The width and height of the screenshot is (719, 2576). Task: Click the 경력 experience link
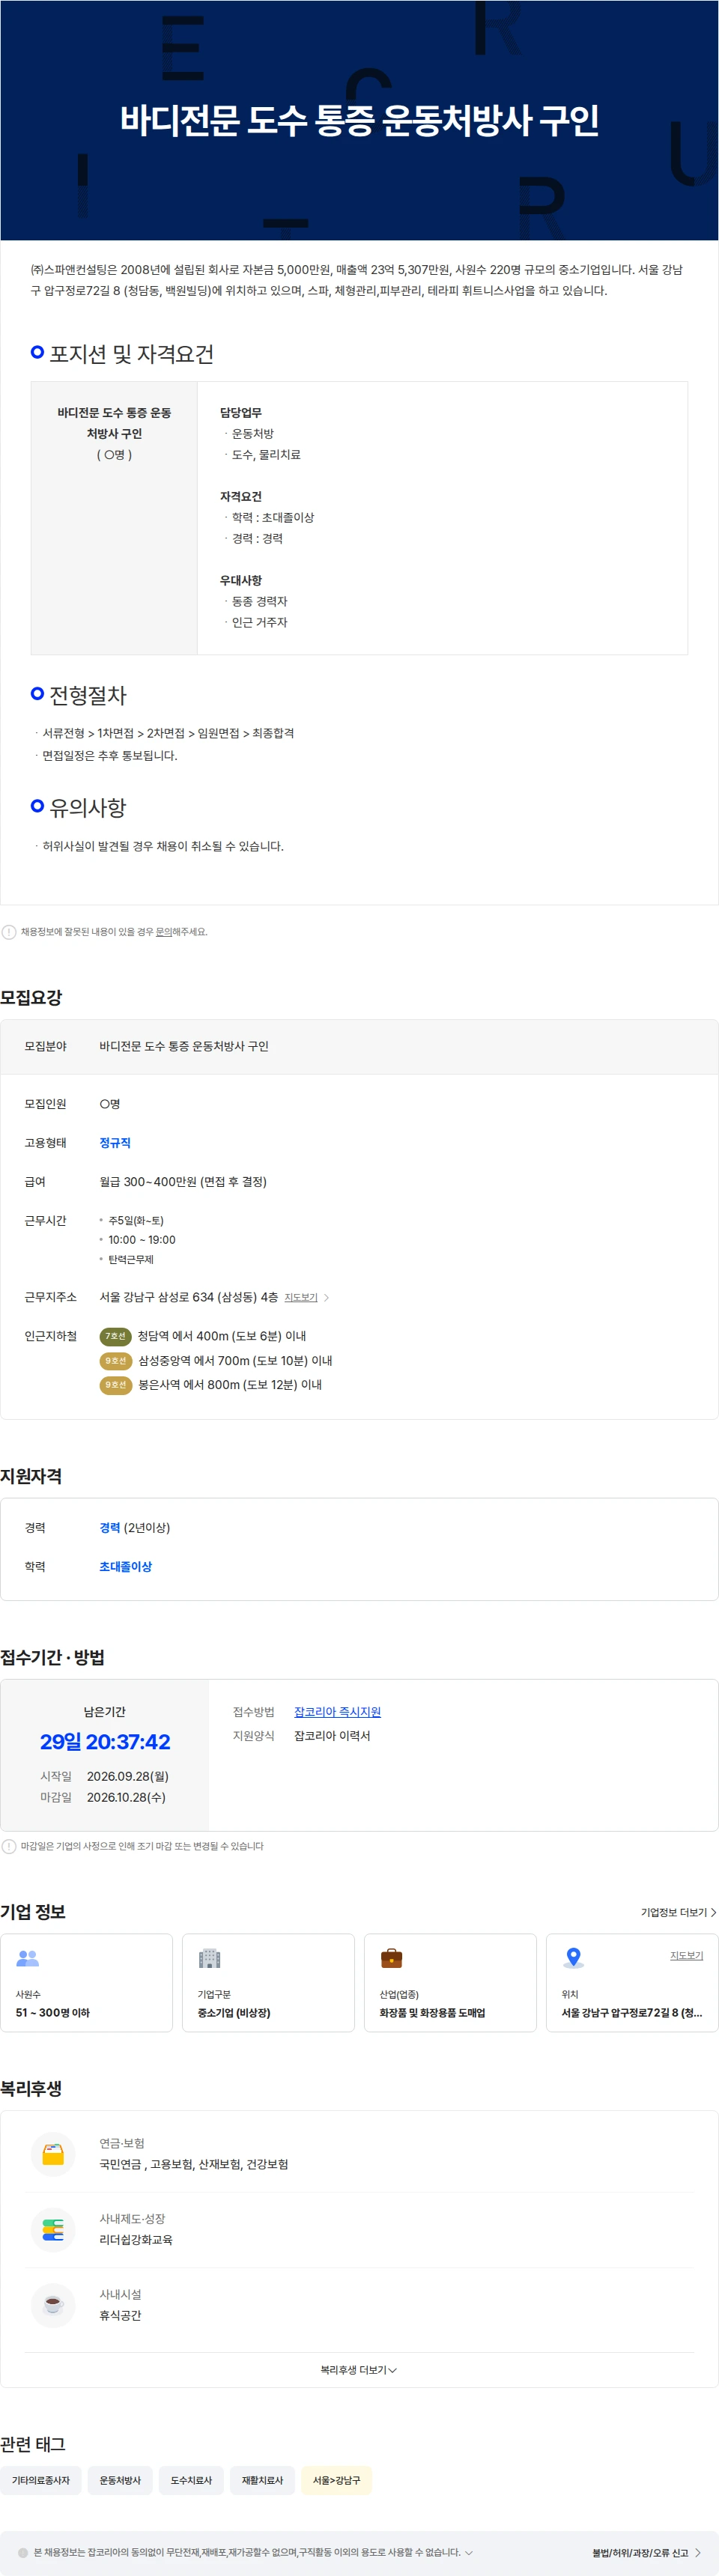(x=110, y=1528)
